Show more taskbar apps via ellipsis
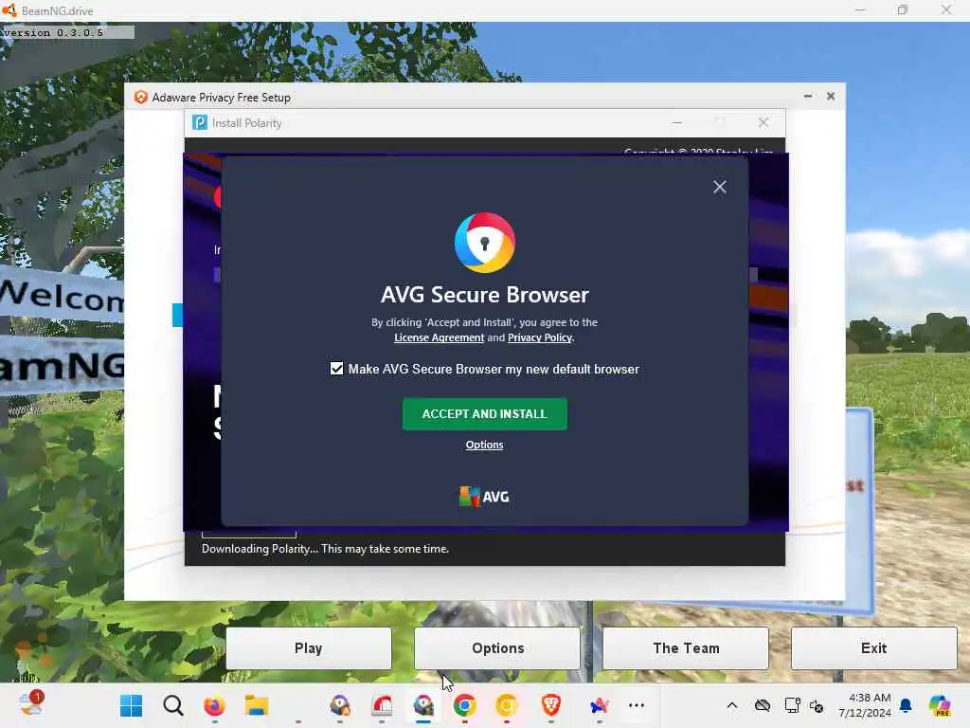This screenshot has height=728, width=970. pos(637,705)
